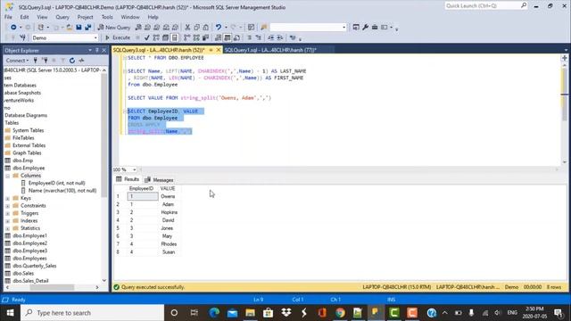Click inside the Quick Launch search field
This screenshot has width=571, height=321.
[483, 6]
